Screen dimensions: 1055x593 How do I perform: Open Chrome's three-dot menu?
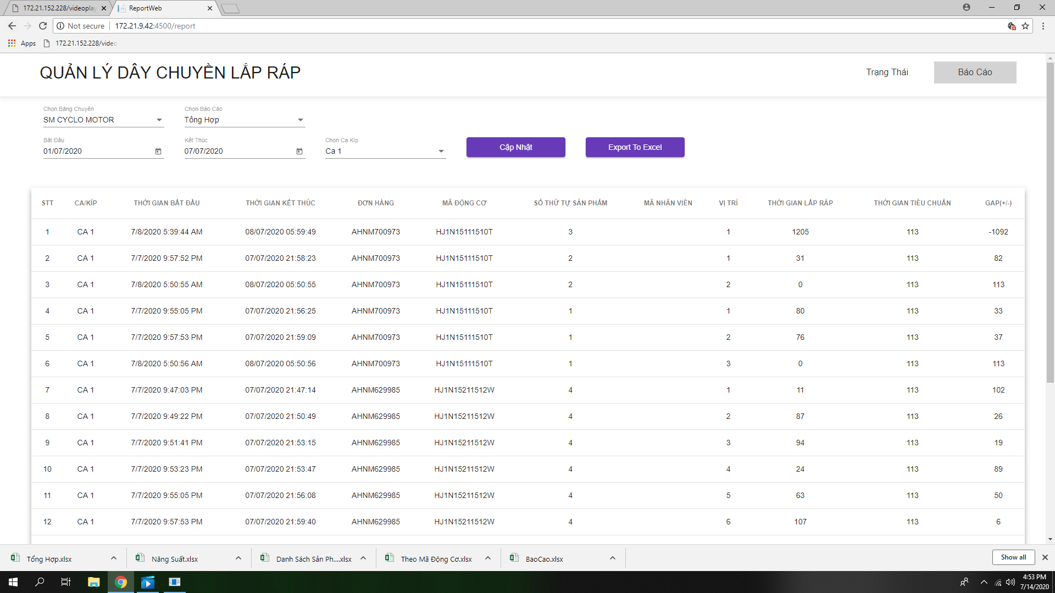pos(1043,26)
